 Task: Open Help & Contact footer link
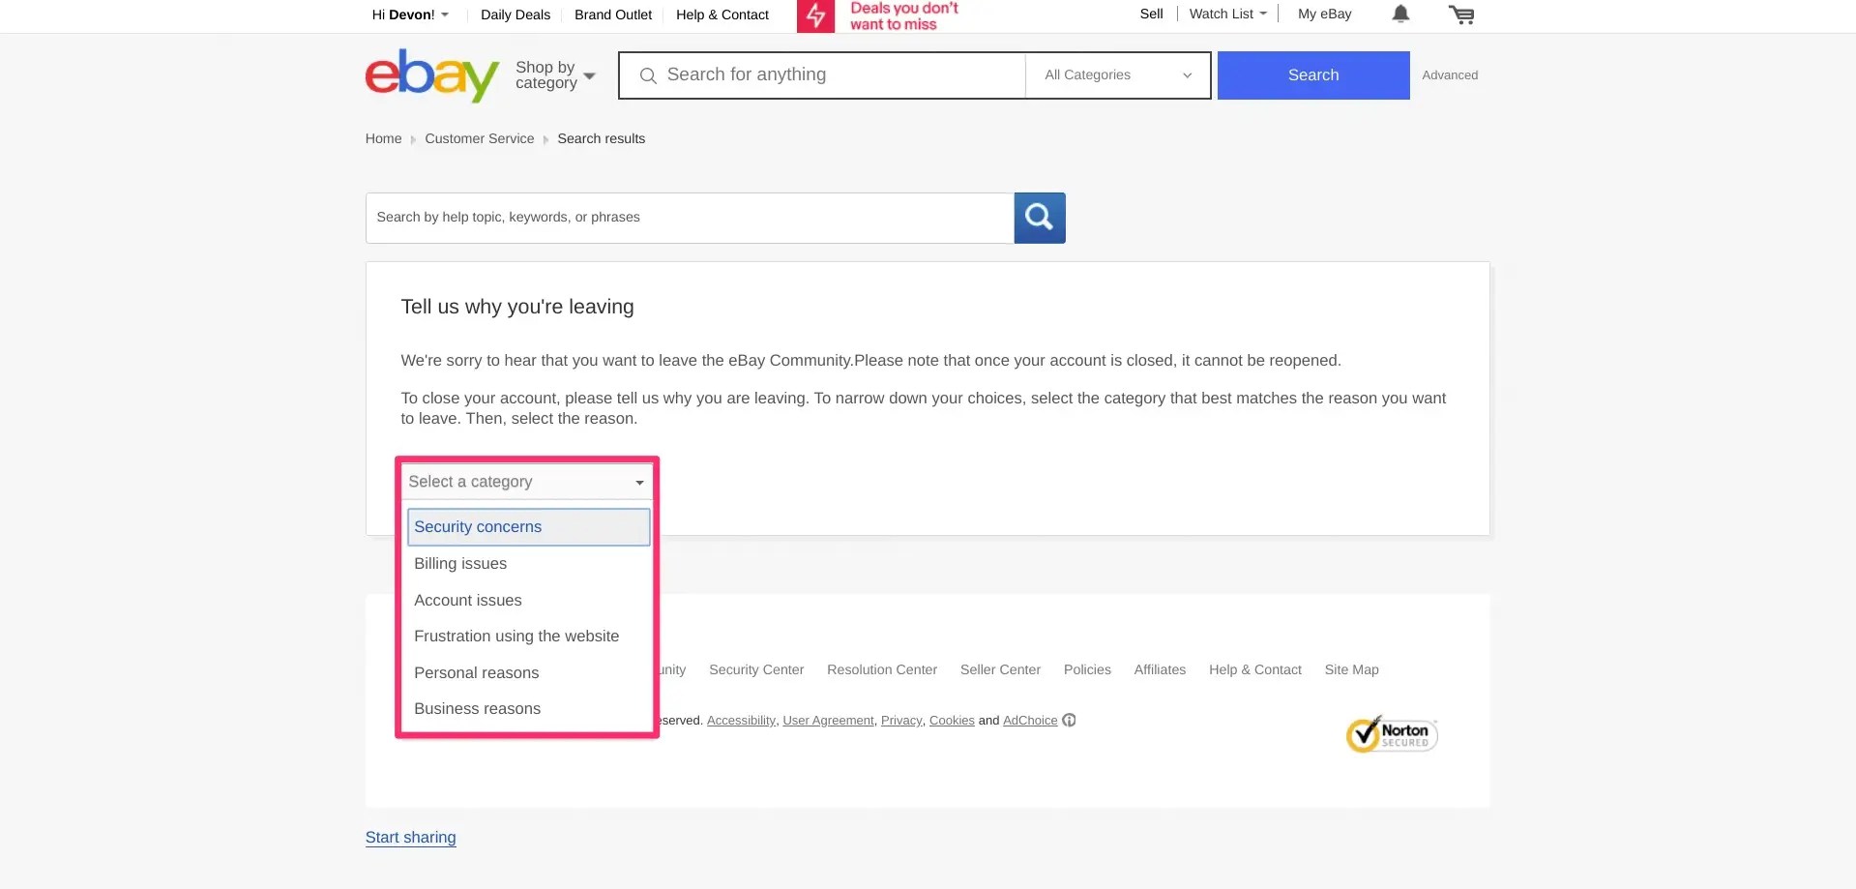click(x=1255, y=669)
